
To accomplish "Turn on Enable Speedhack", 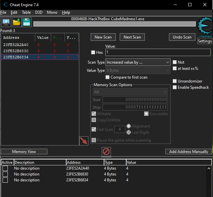I will click(x=175, y=87).
